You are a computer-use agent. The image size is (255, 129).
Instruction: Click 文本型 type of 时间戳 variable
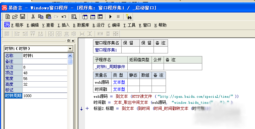[119, 89]
